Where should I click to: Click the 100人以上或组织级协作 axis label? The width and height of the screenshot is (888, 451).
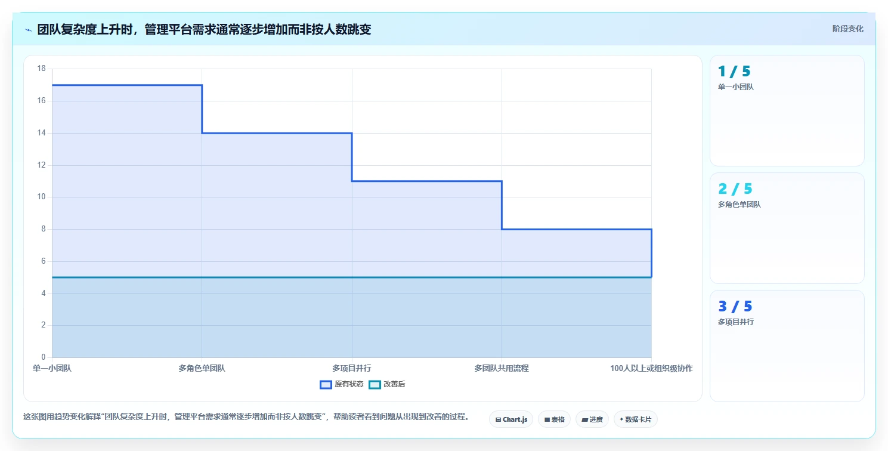coord(651,368)
